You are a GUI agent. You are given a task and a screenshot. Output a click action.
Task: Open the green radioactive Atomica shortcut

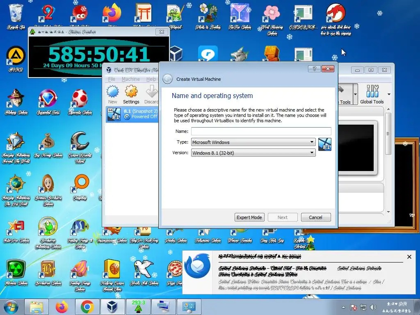[x=16, y=273]
